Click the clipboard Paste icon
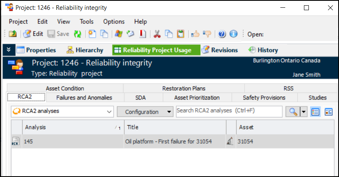Image resolution: width=339 pixels, height=177 pixels. coord(181,34)
